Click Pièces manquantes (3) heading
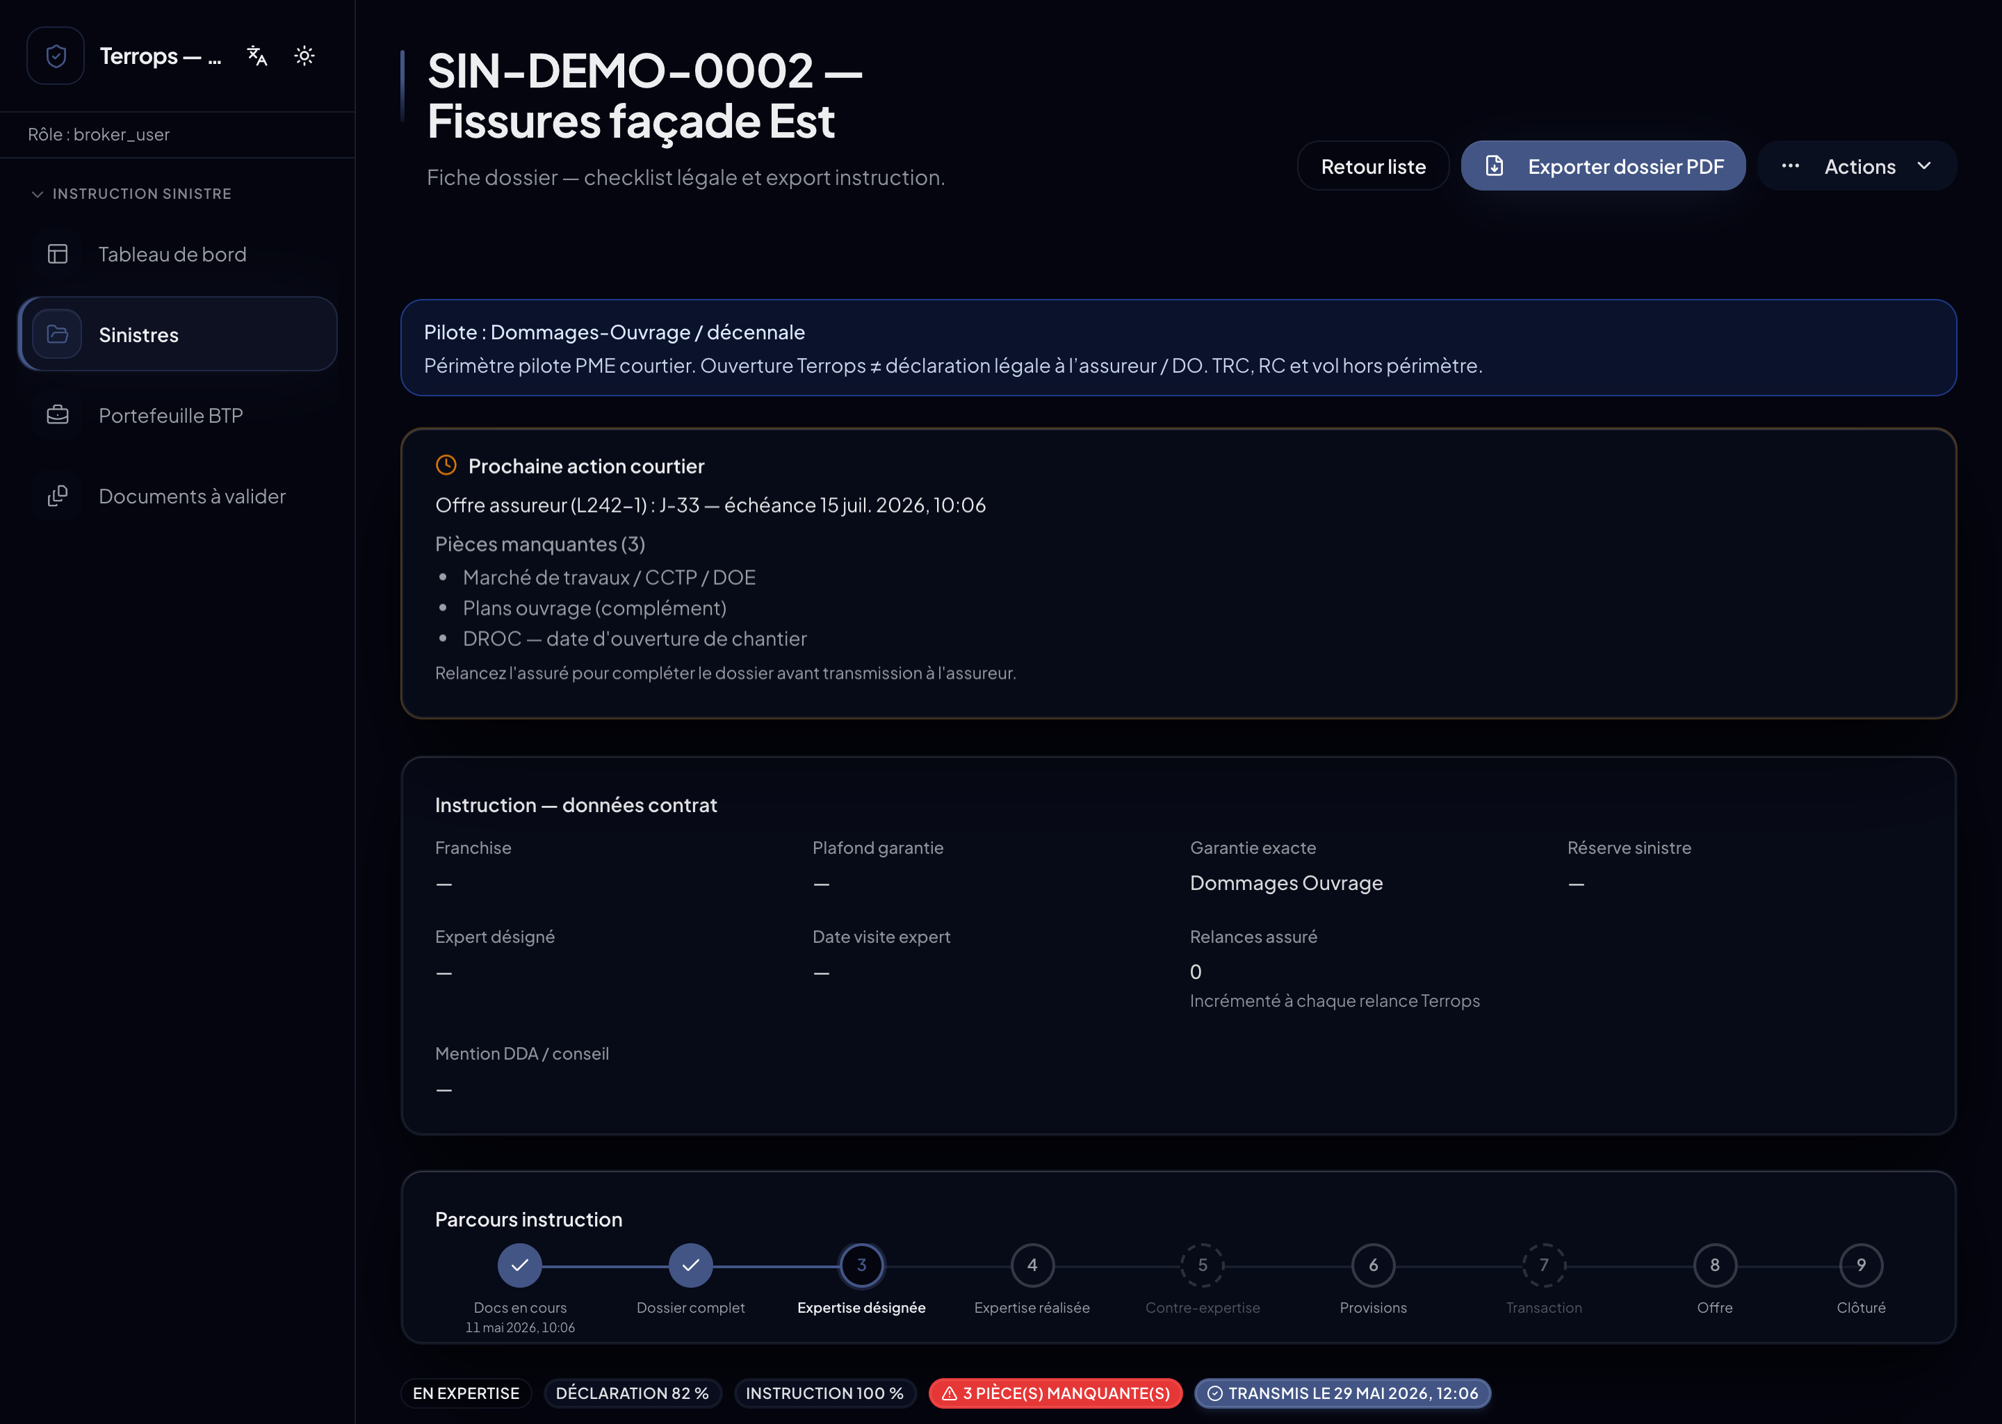This screenshot has width=2002, height=1424. pyautogui.click(x=540, y=544)
